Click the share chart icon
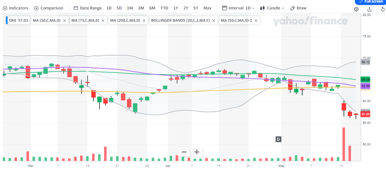386x170 pixels. pyautogui.click(x=369, y=9)
